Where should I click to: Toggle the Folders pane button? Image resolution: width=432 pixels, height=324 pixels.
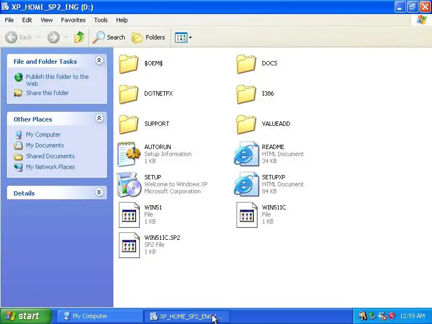click(148, 37)
